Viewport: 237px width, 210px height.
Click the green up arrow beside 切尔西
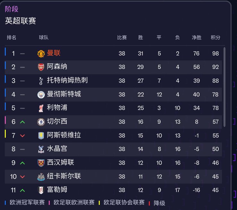[x=22, y=122]
